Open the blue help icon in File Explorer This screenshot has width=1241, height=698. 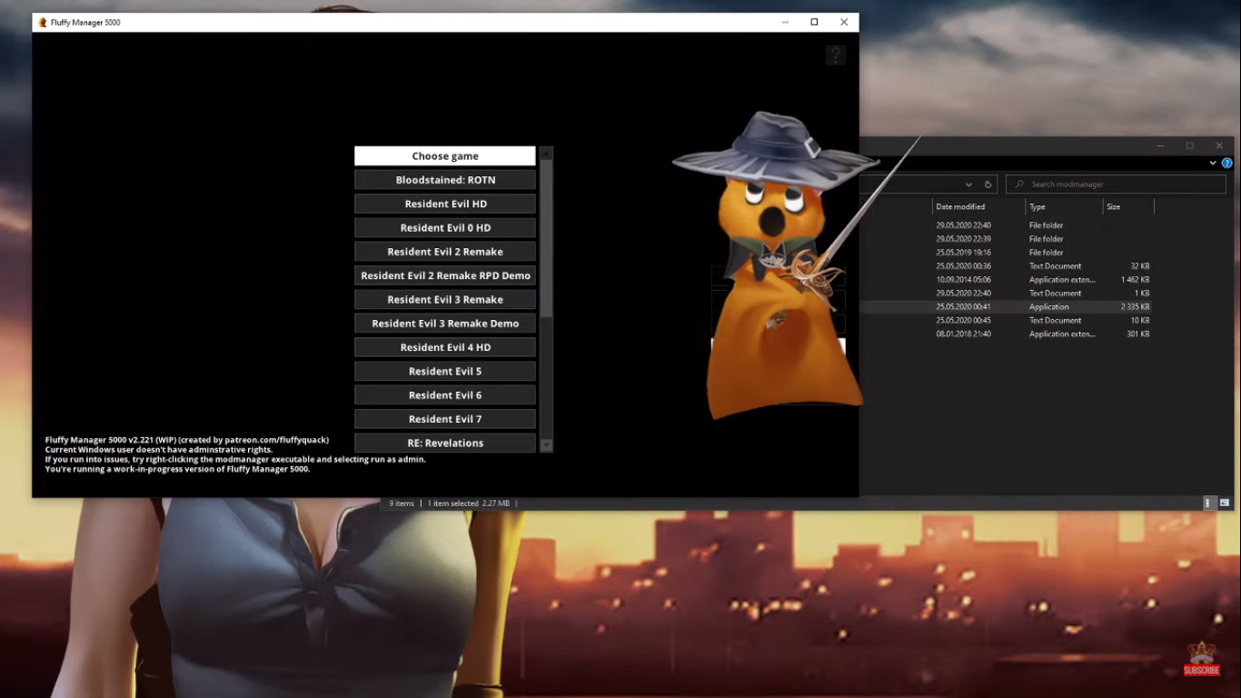(1227, 164)
